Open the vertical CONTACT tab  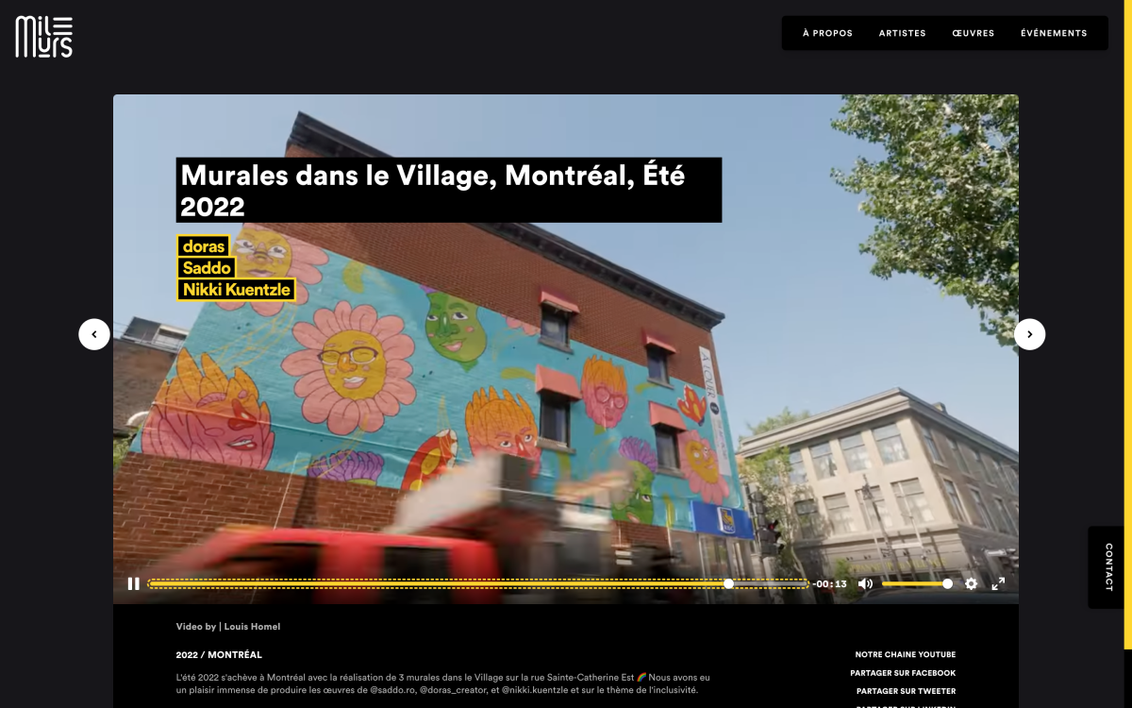1109,567
